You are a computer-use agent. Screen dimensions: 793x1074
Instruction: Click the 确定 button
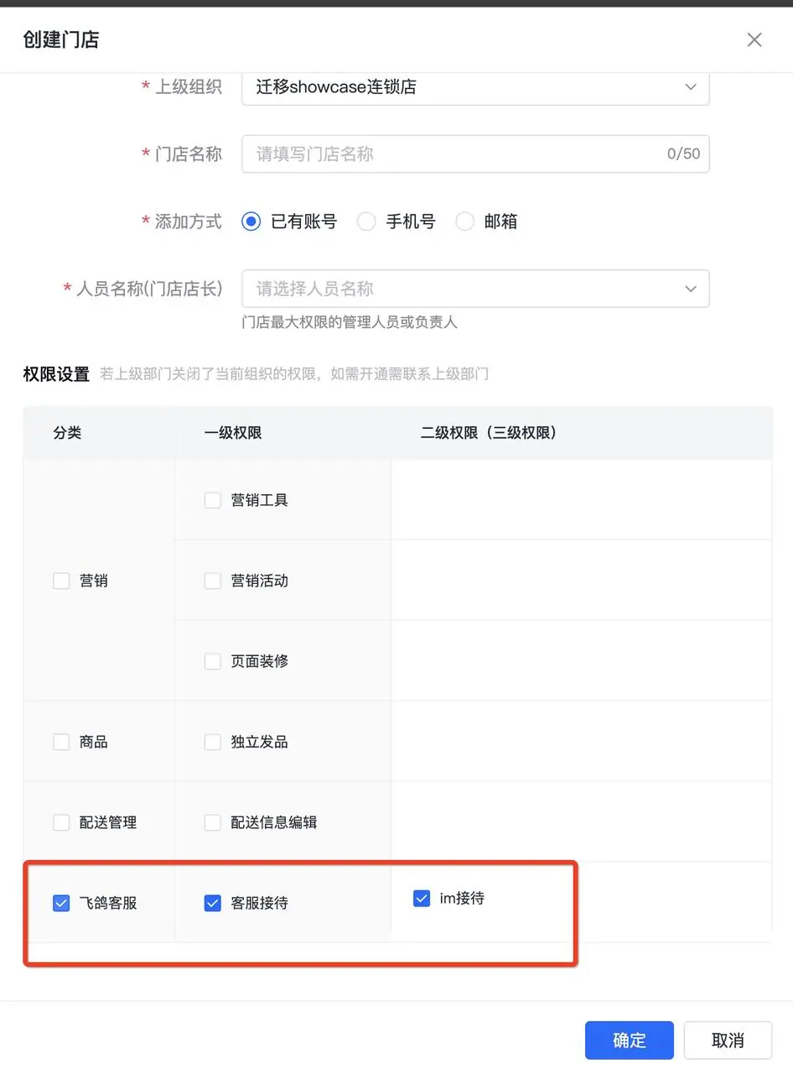click(630, 1040)
